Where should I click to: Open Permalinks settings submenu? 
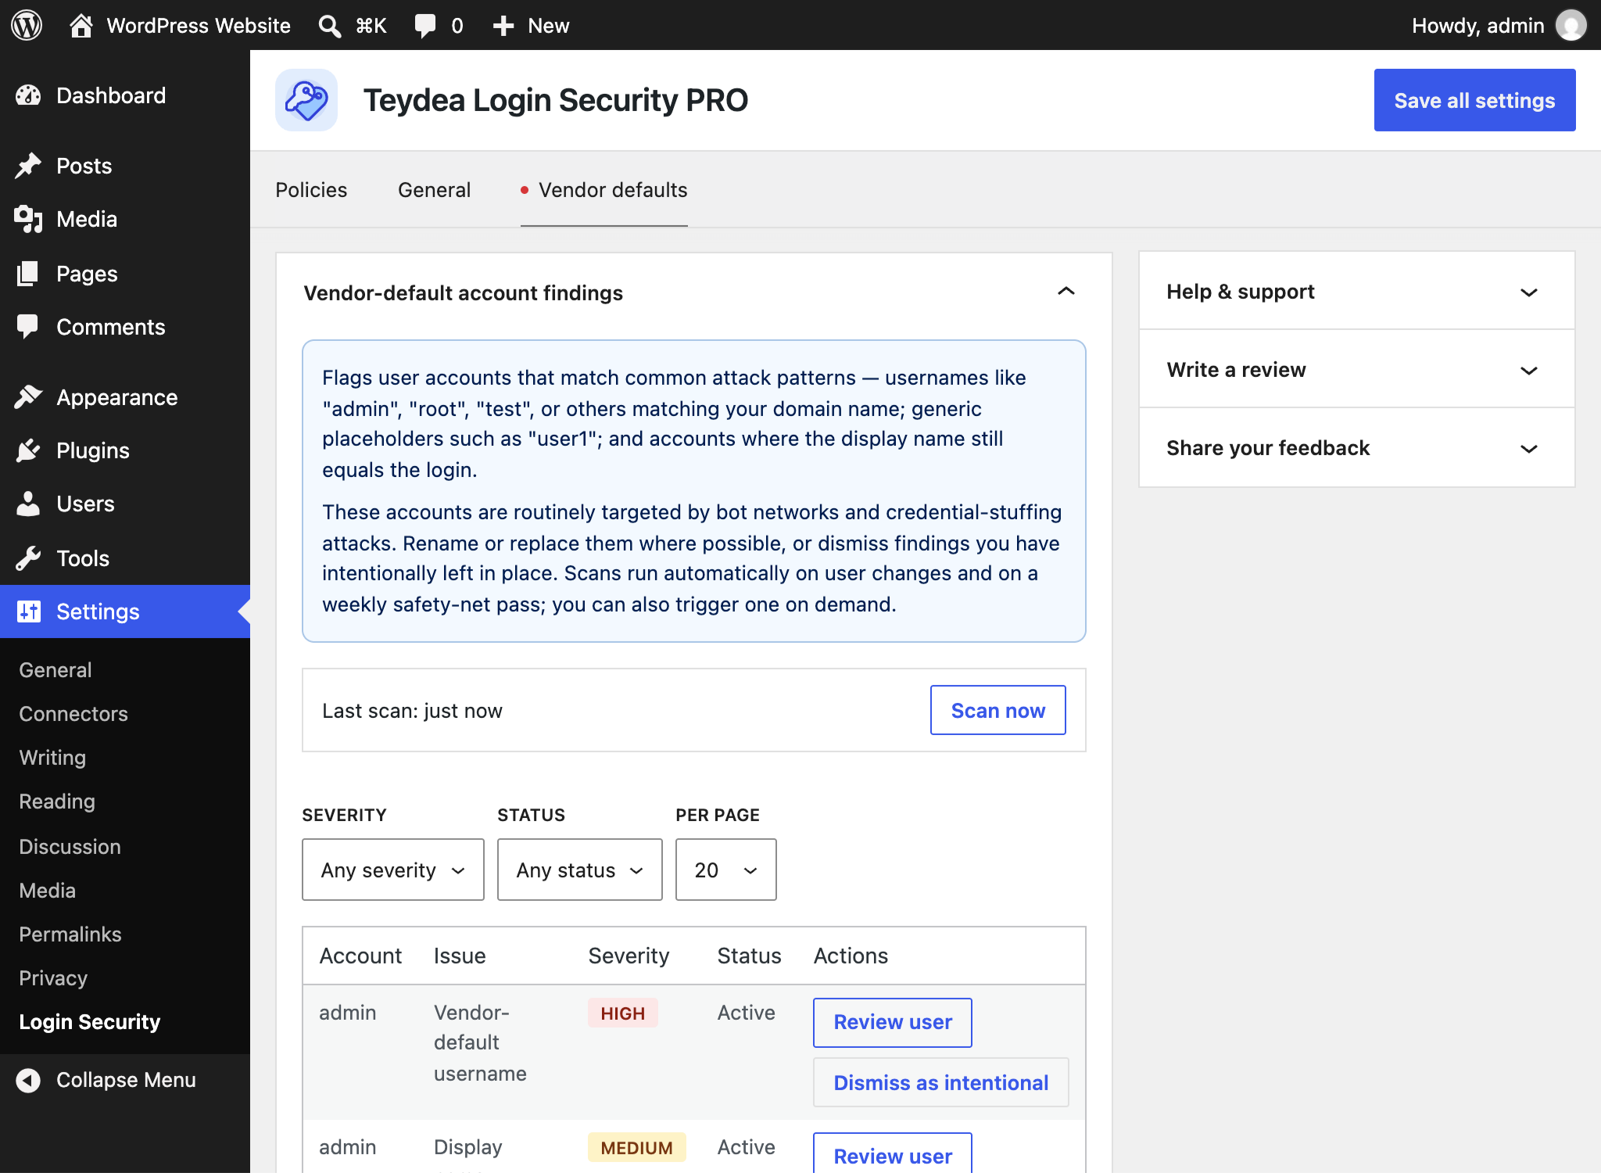(70, 934)
